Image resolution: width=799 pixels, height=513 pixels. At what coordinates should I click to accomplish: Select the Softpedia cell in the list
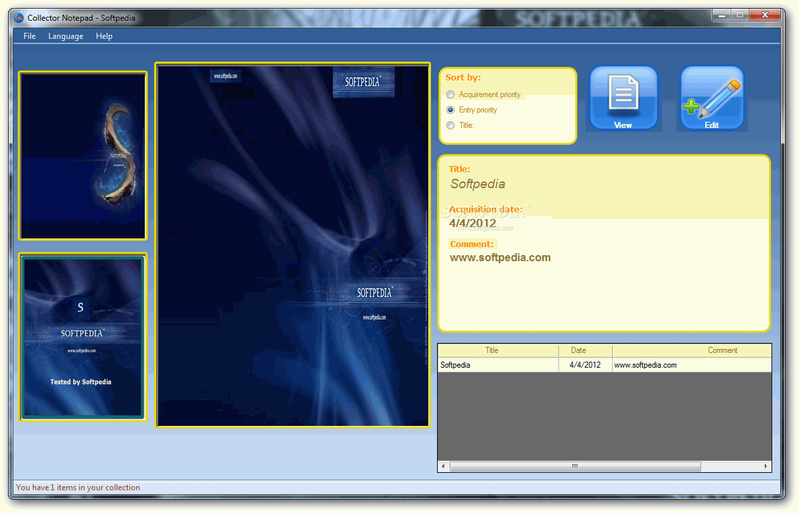pyautogui.click(x=498, y=365)
